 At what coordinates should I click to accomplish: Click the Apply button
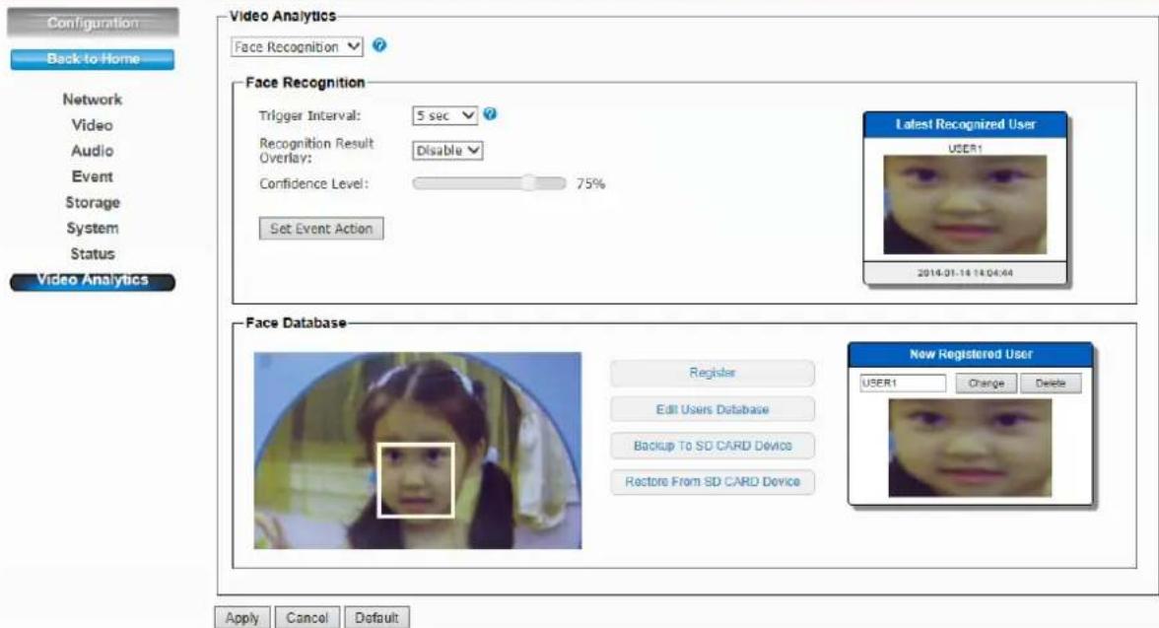[x=242, y=617]
